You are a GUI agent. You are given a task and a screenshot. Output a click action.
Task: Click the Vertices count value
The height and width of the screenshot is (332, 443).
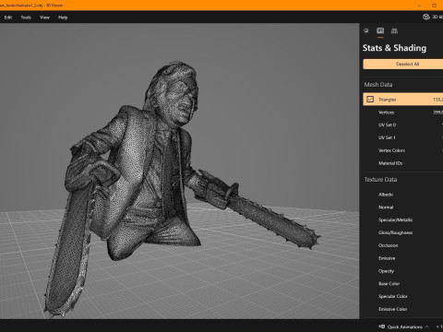coord(438,113)
